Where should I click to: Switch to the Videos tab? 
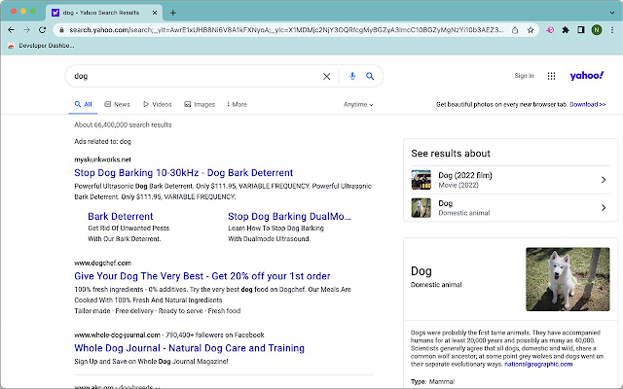158,104
